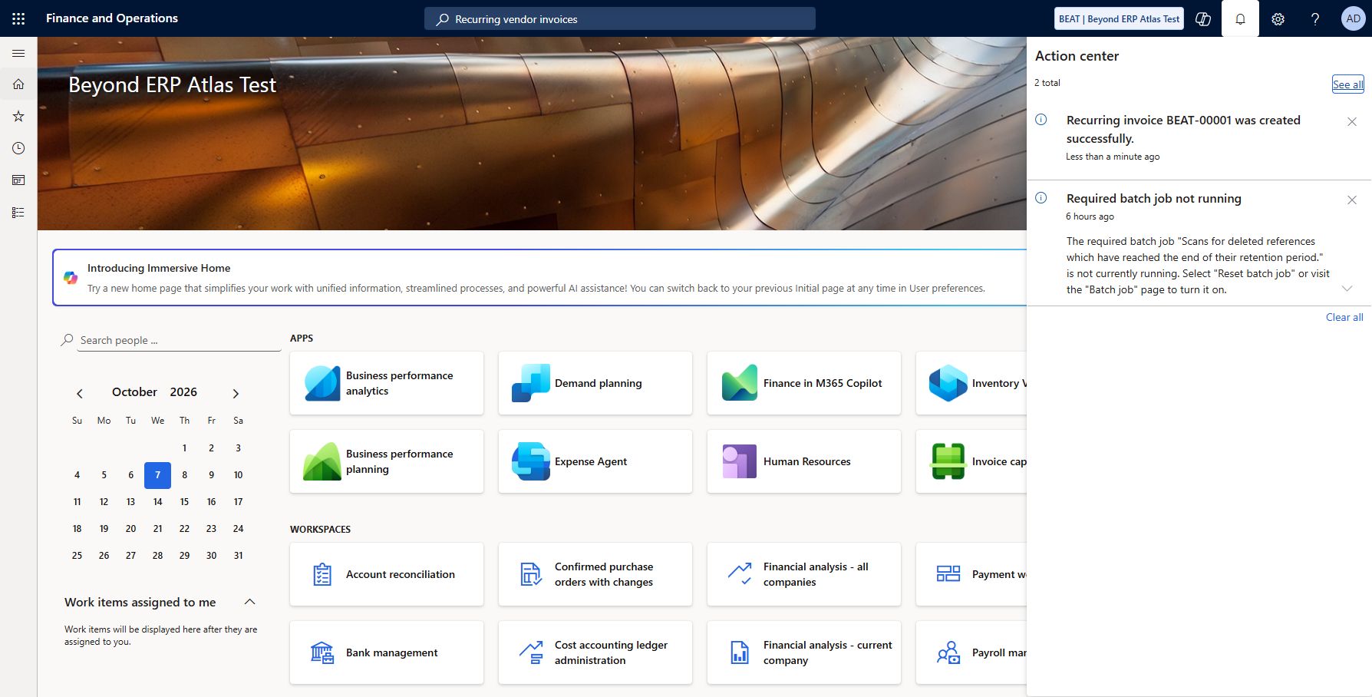Image resolution: width=1372 pixels, height=697 pixels.
Task: Open Settings gear icon
Action: pos(1278,19)
